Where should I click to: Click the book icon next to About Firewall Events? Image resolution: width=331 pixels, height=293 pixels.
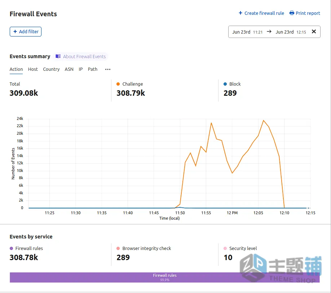[58, 56]
